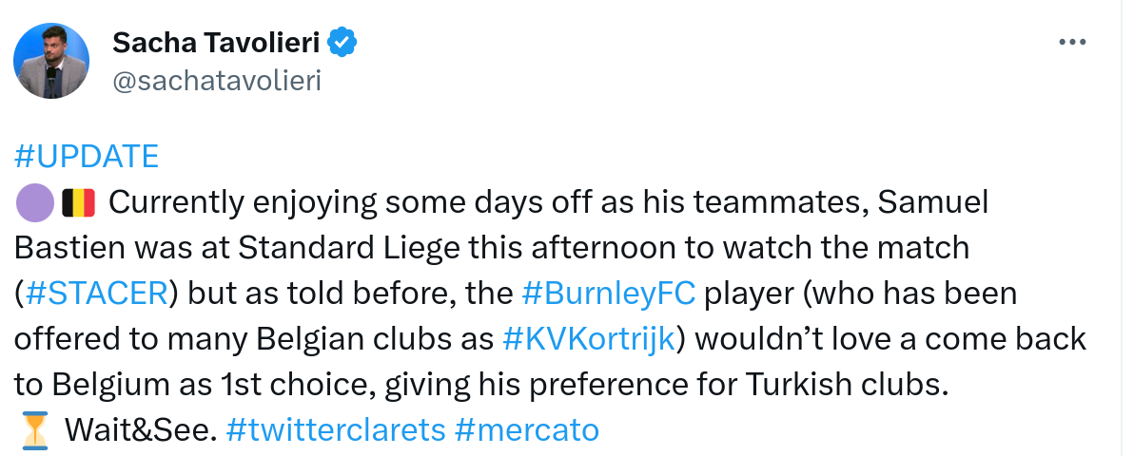Screen dimensions: 1134x456
Task: Visit the #mercato hashtag link
Action: pyautogui.click(x=527, y=430)
